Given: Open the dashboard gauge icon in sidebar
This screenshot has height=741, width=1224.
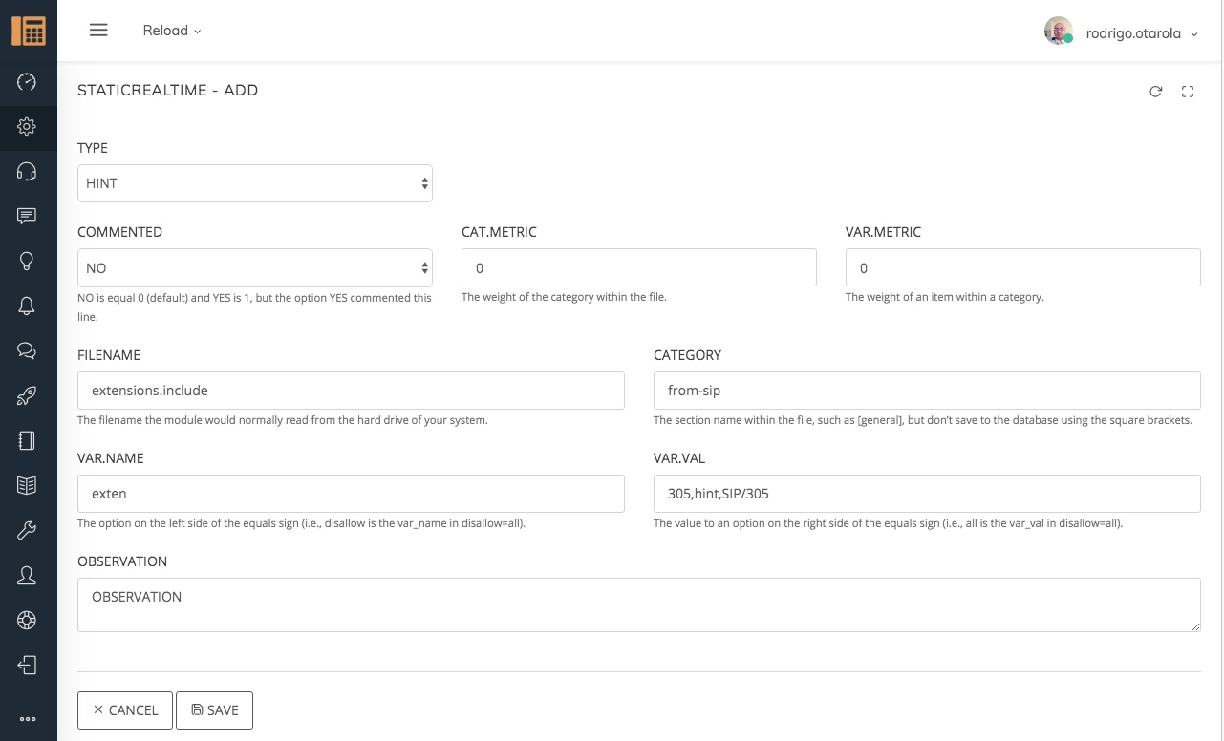Looking at the screenshot, I should 27,81.
